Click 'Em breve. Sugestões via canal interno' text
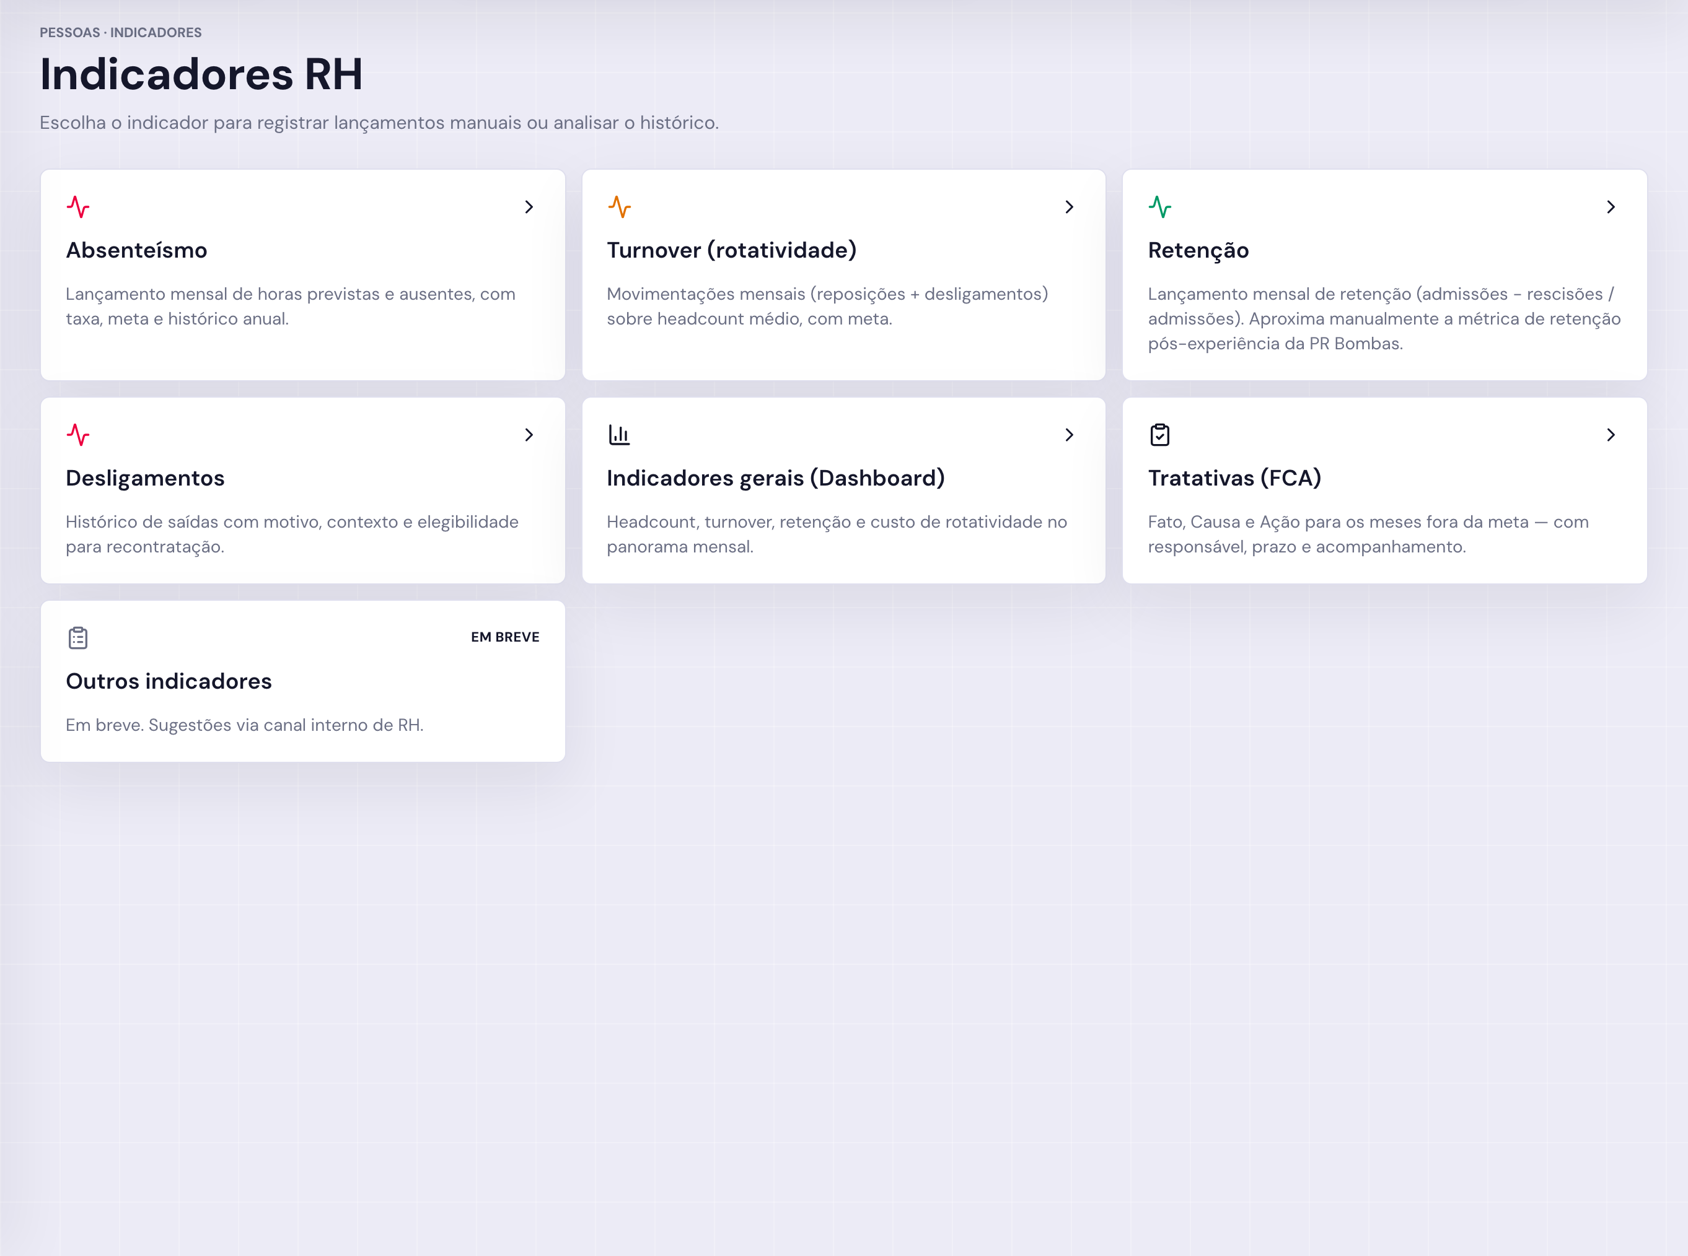Viewport: 1688px width, 1256px height. 245,725
